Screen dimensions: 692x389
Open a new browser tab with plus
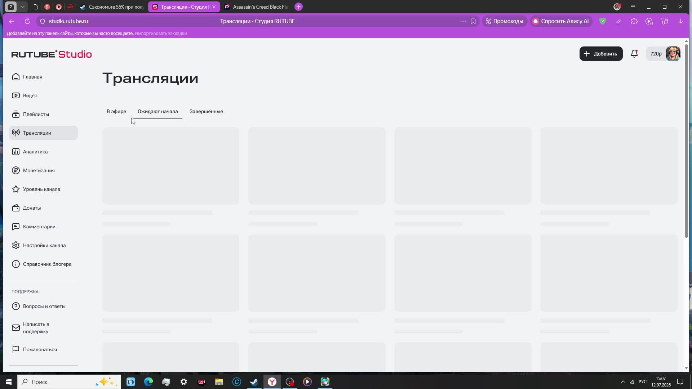(x=298, y=7)
